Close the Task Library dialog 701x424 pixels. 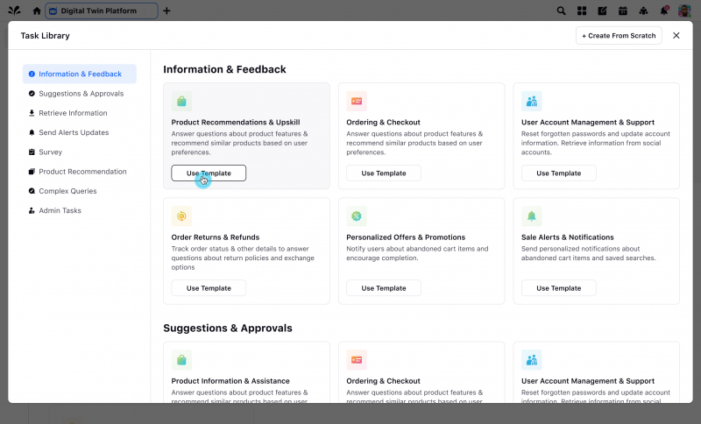click(676, 36)
